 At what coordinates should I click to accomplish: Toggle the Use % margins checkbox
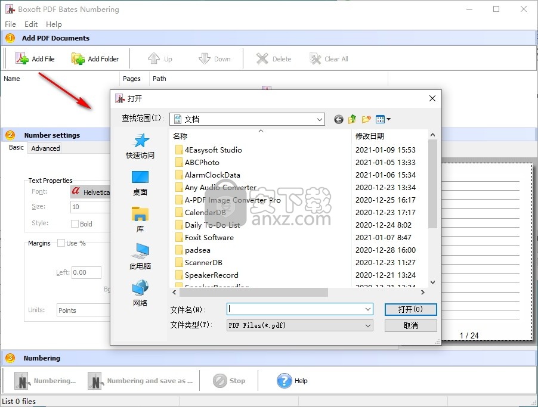pyautogui.click(x=61, y=243)
